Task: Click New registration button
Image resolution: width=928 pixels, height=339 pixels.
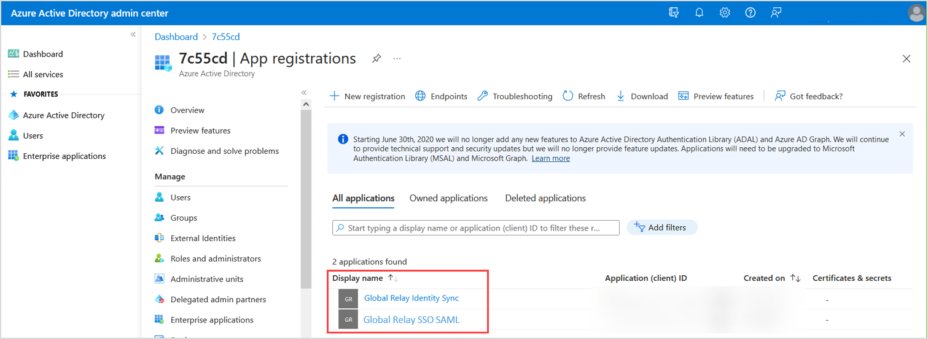Action: (367, 96)
